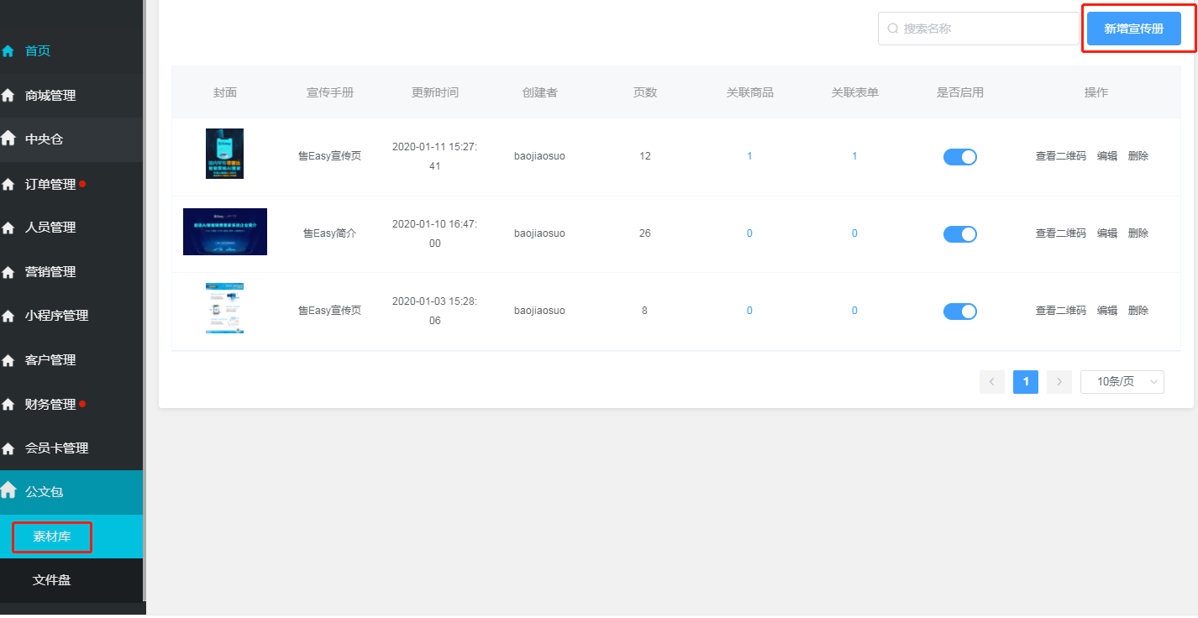Click the home icon beside 首页

[x=8, y=51]
